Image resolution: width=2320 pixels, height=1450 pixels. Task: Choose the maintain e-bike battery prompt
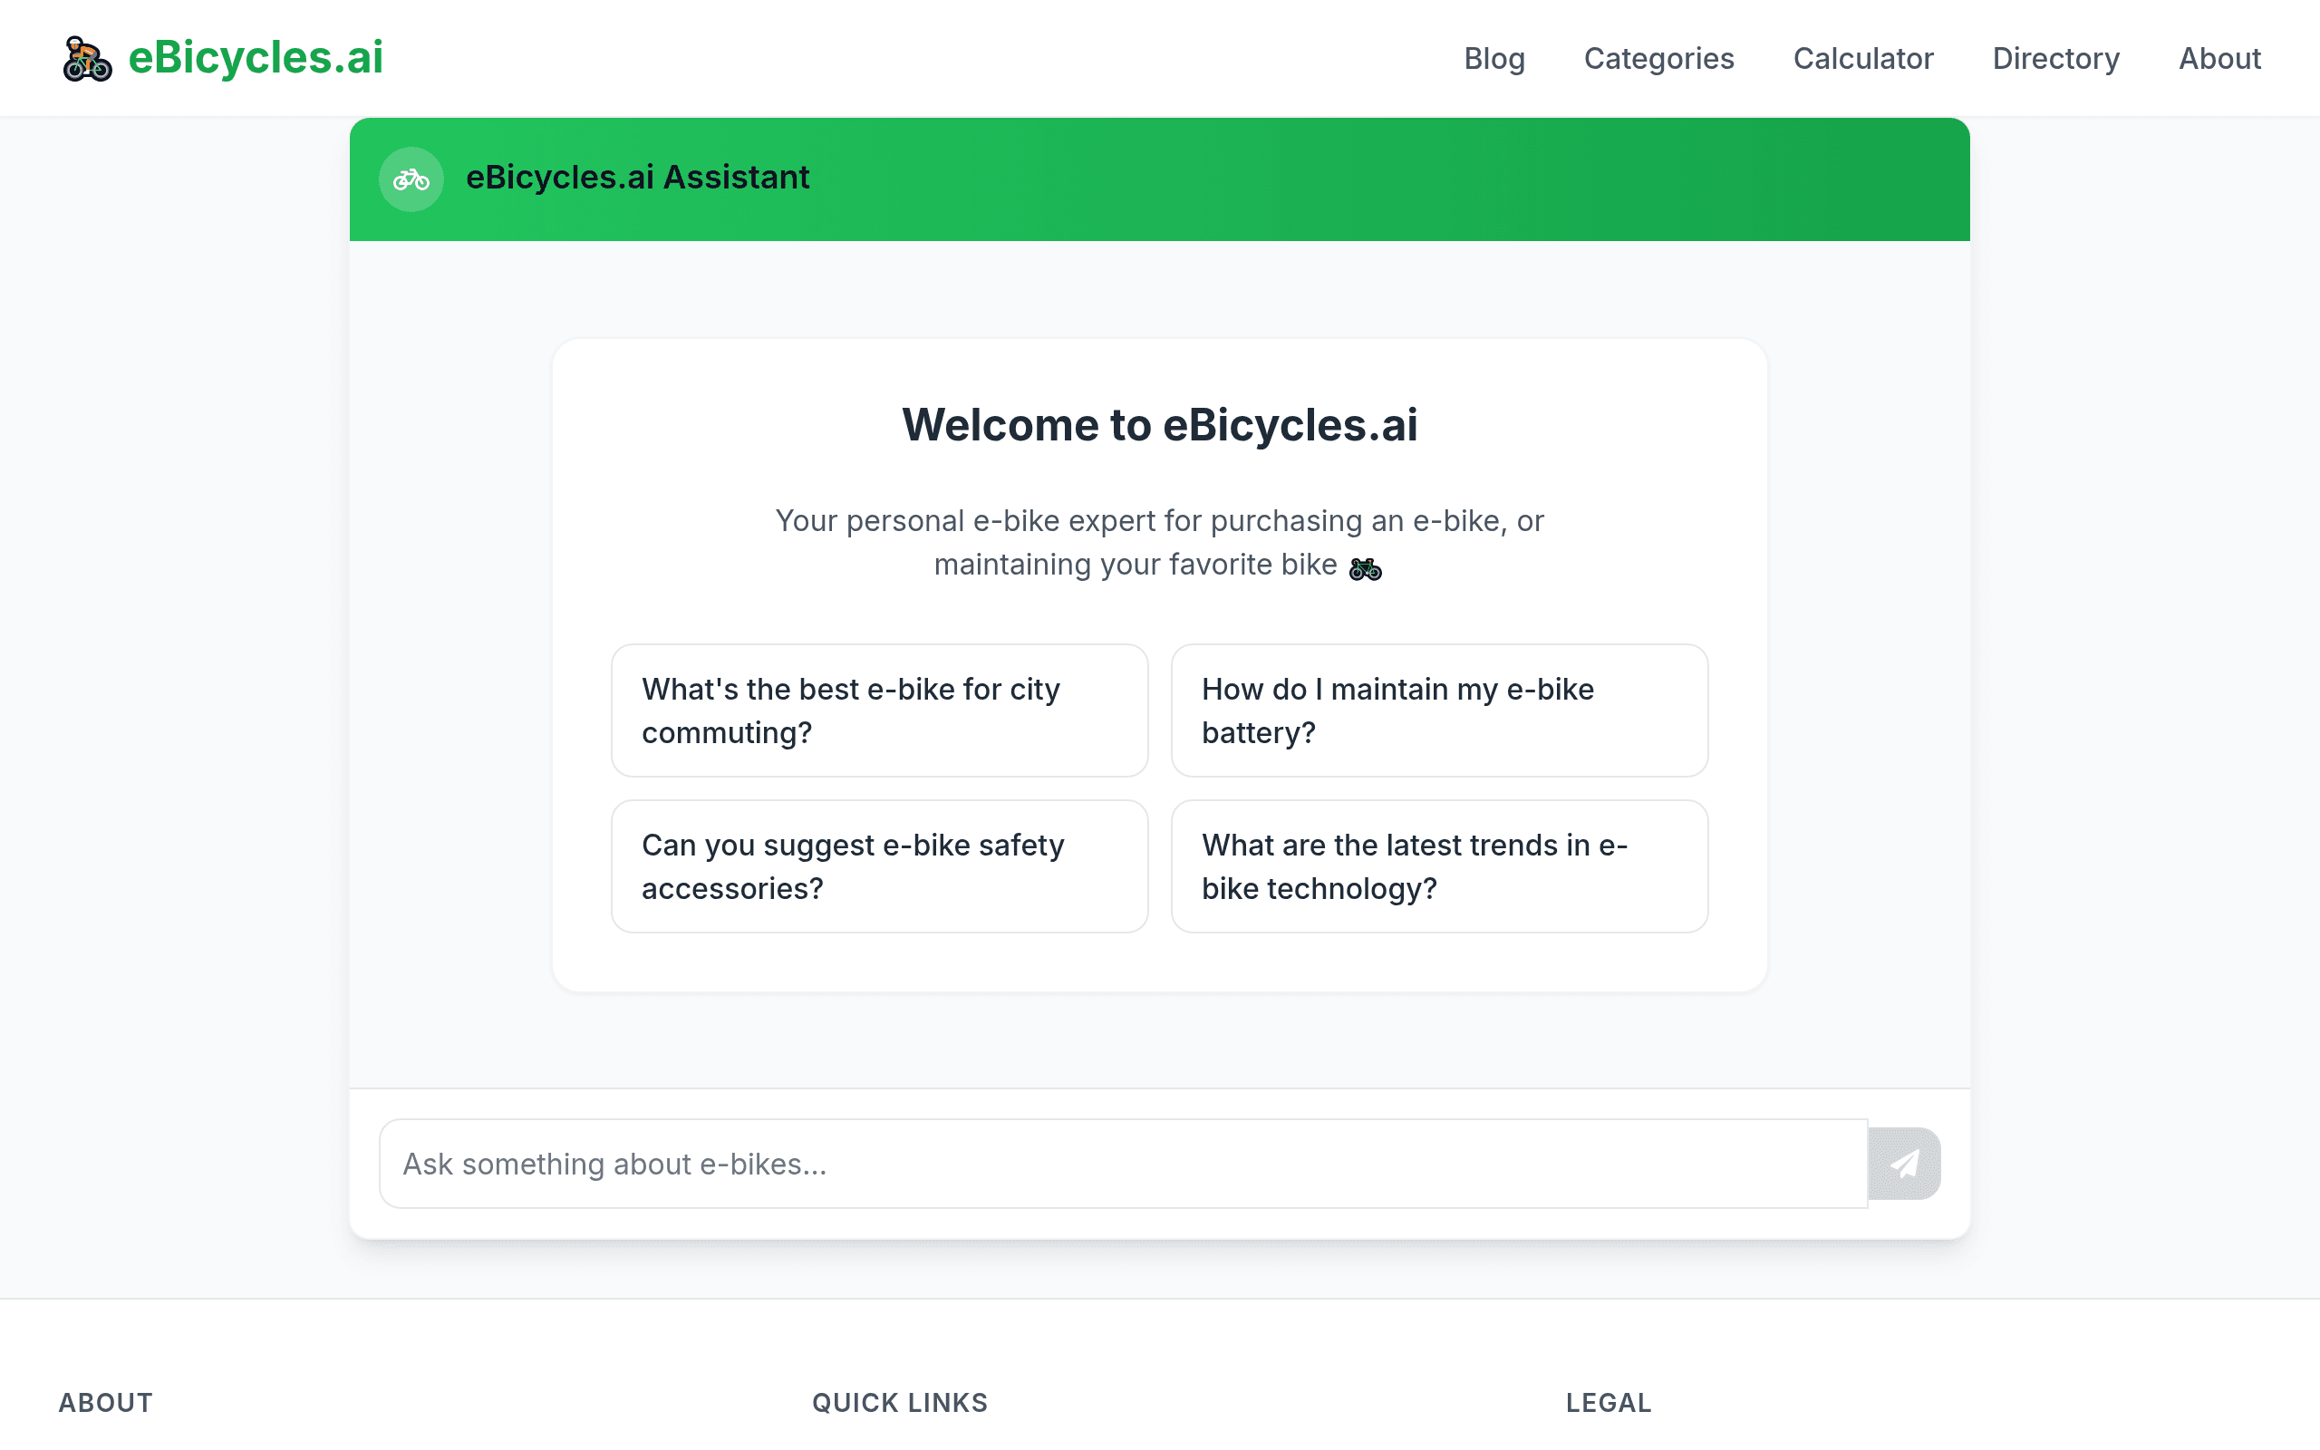coord(1439,710)
